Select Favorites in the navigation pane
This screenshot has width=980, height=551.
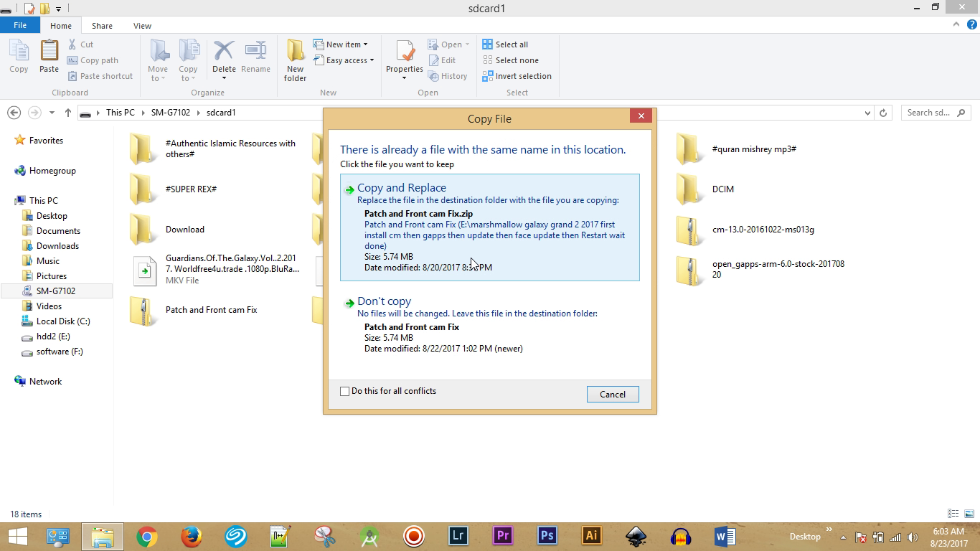coord(46,141)
